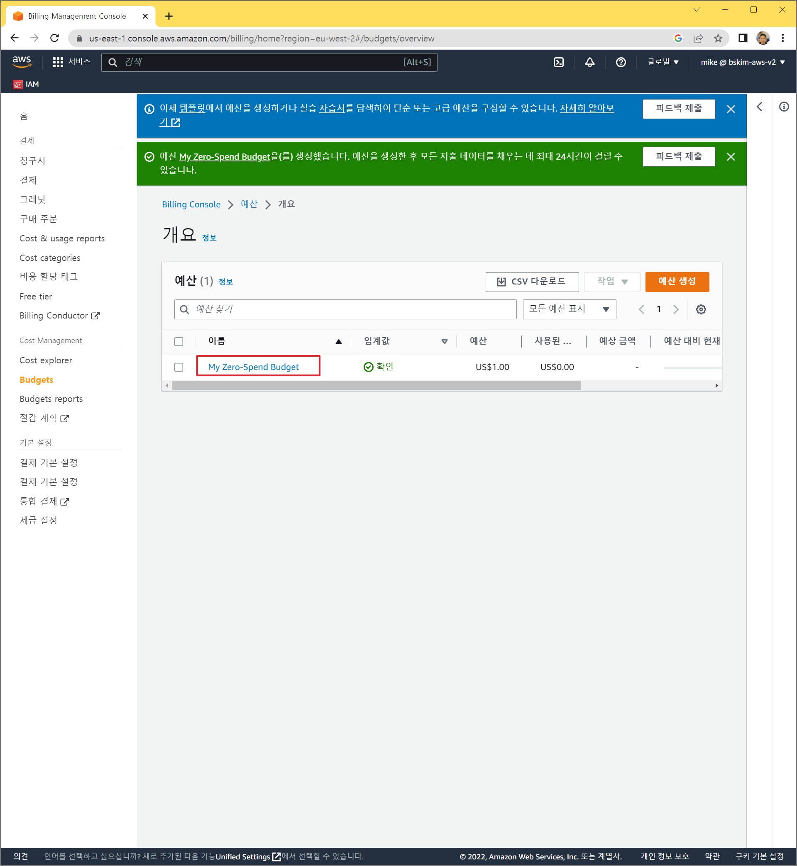Viewport: 797px width, 866px height.
Task: Go to next budgets page
Action: (676, 309)
